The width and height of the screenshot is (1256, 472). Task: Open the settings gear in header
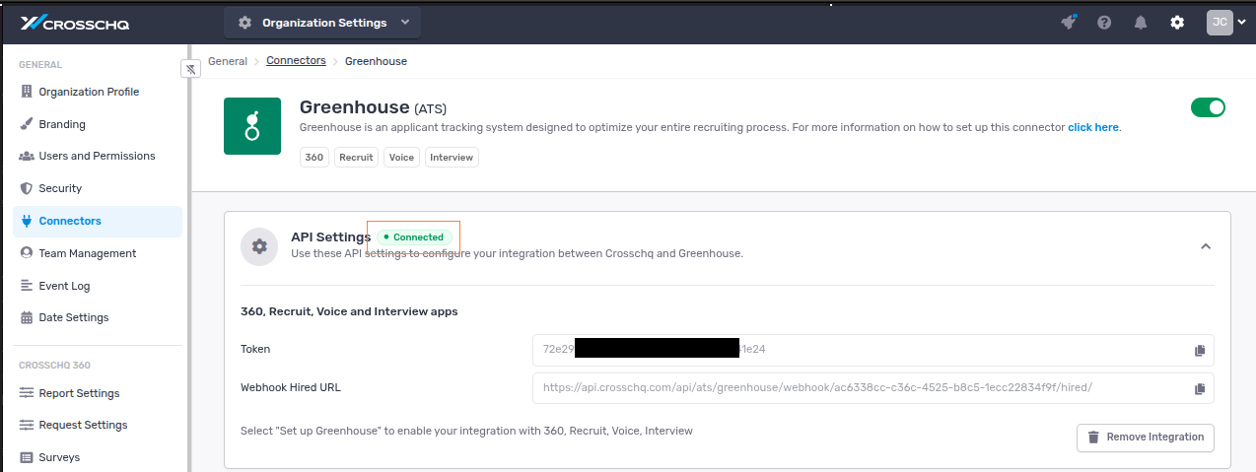pyautogui.click(x=1177, y=23)
